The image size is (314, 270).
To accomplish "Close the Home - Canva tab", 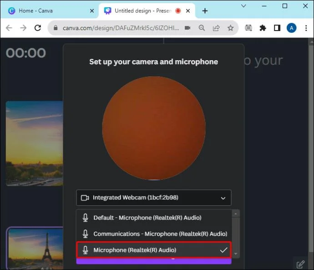I will 92,11.
